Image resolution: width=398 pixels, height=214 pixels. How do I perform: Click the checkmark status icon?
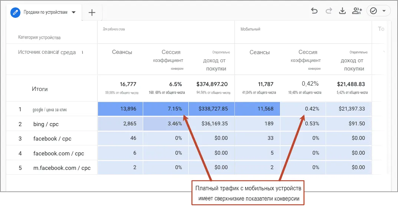click(374, 11)
